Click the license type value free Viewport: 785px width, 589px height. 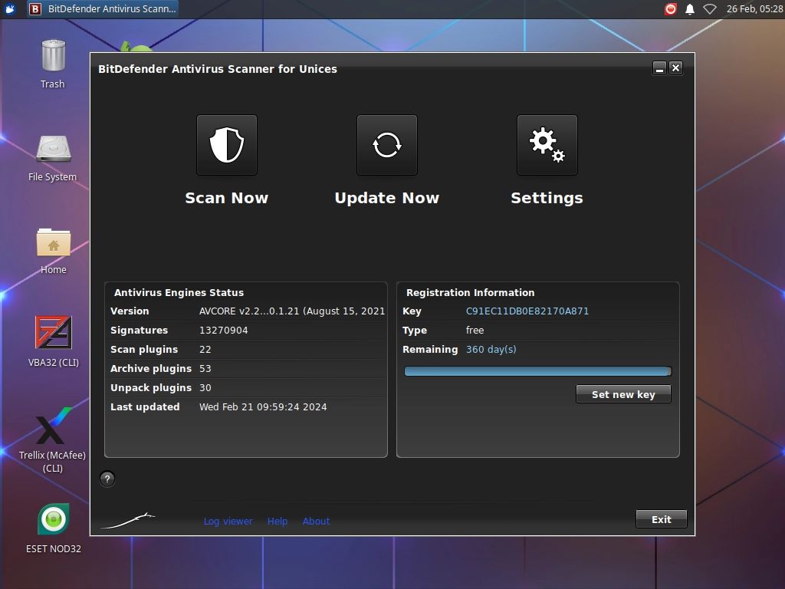click(x=475, y=330)
